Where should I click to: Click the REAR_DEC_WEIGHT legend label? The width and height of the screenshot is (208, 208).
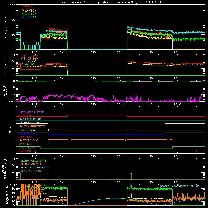(x=32, y=171)
